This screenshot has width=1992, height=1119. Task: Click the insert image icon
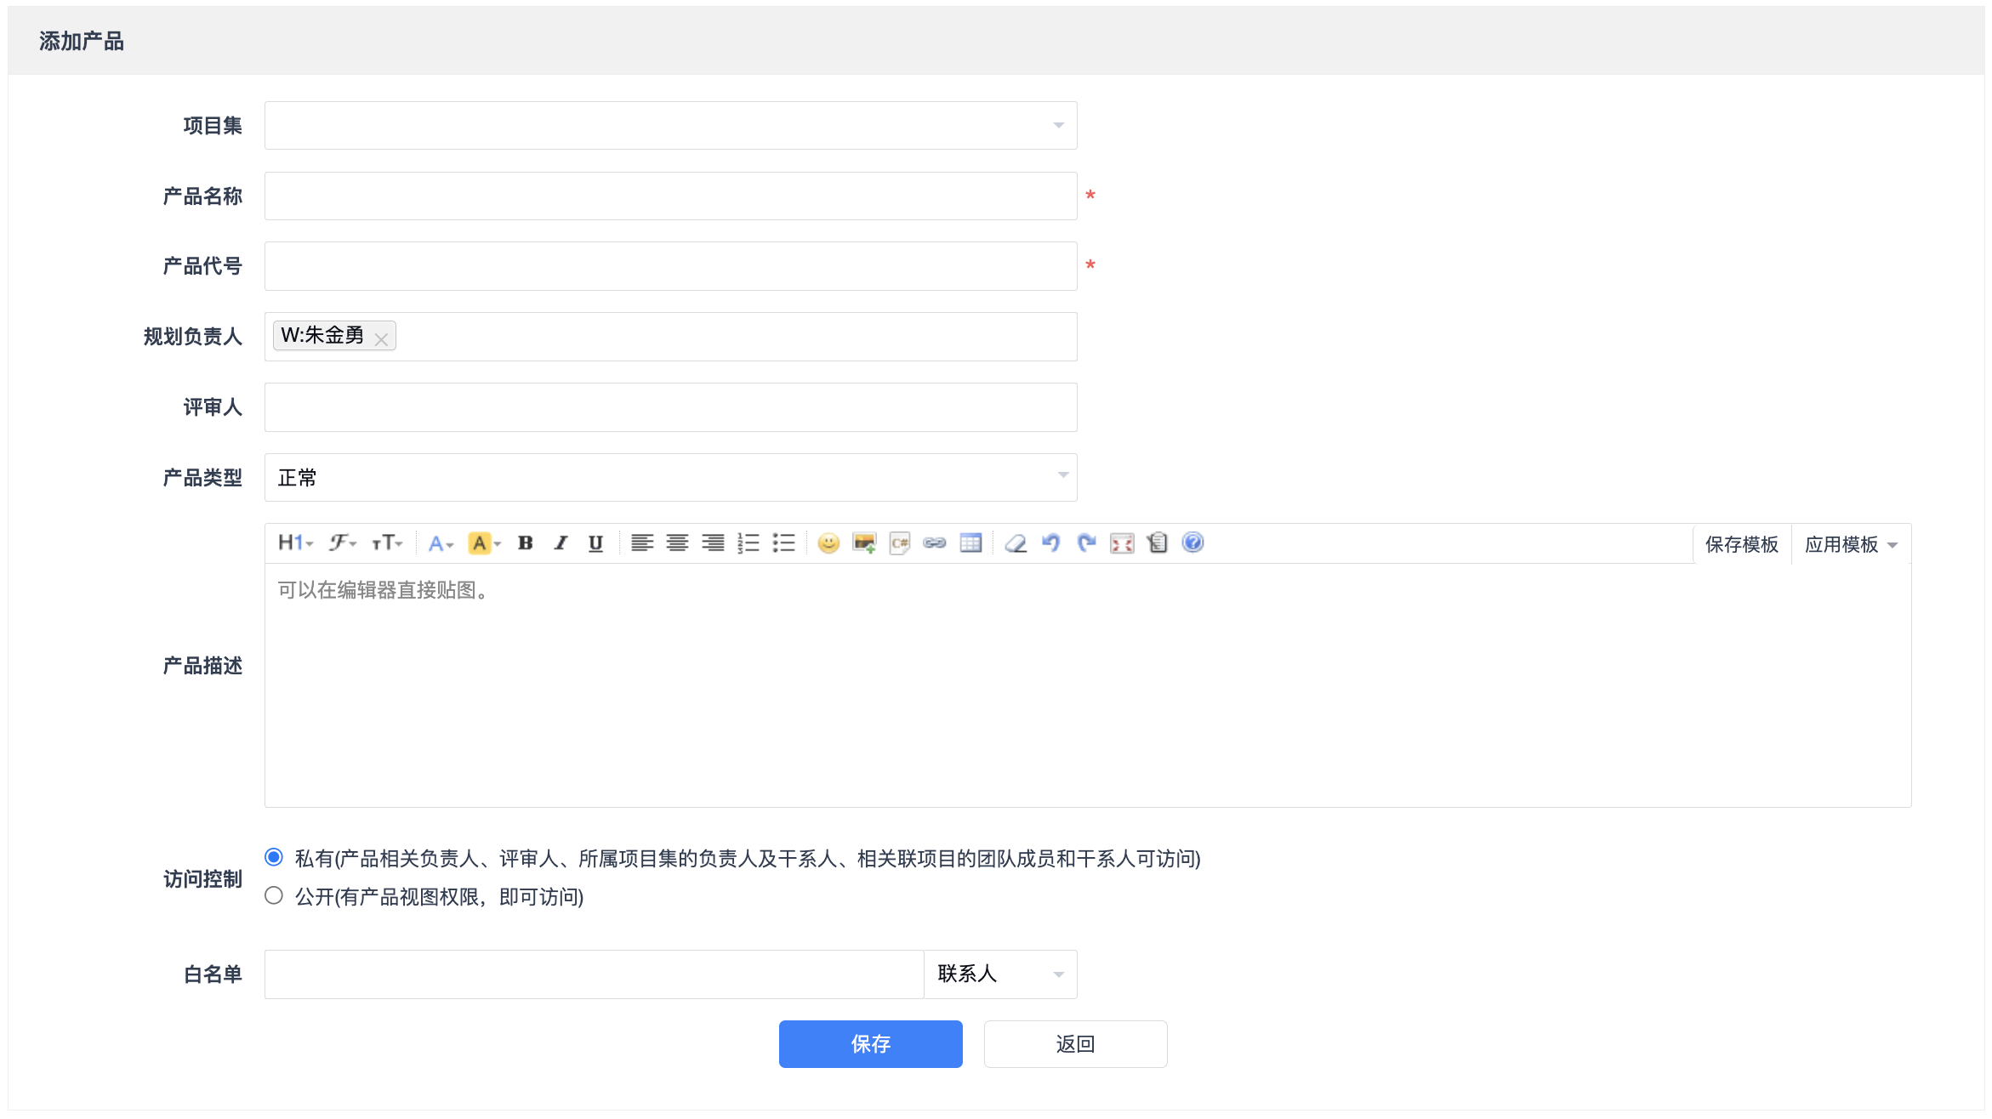[x=863, y=543]
